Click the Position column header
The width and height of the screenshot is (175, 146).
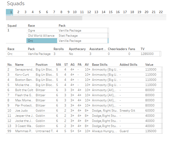(x=42, y=65)
